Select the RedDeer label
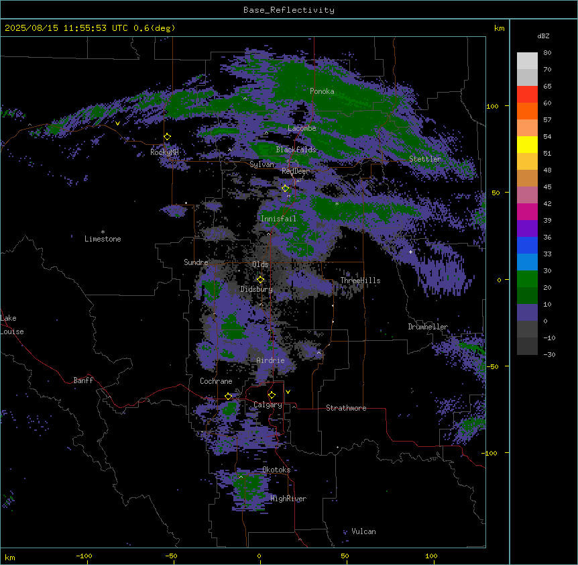Image resolution: width=578 pixels, height=565 pixels. click(x=295, y=171)
